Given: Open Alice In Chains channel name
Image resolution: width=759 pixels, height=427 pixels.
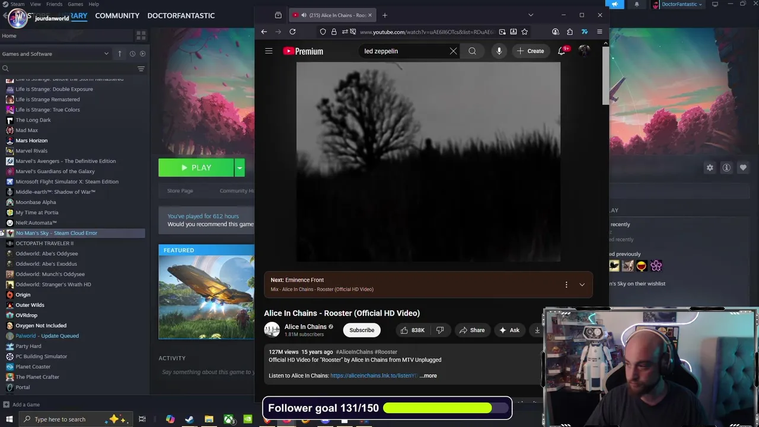Looking at the screenshot, I should (305, 327).
